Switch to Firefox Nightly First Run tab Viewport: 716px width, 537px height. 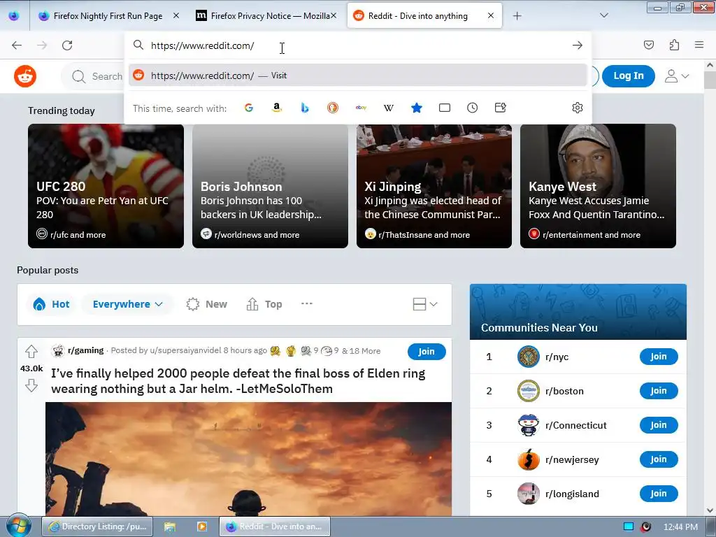(108, 16)
